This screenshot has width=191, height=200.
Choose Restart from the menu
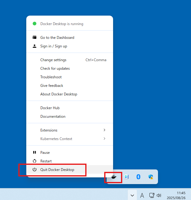[x=70, y=161]
